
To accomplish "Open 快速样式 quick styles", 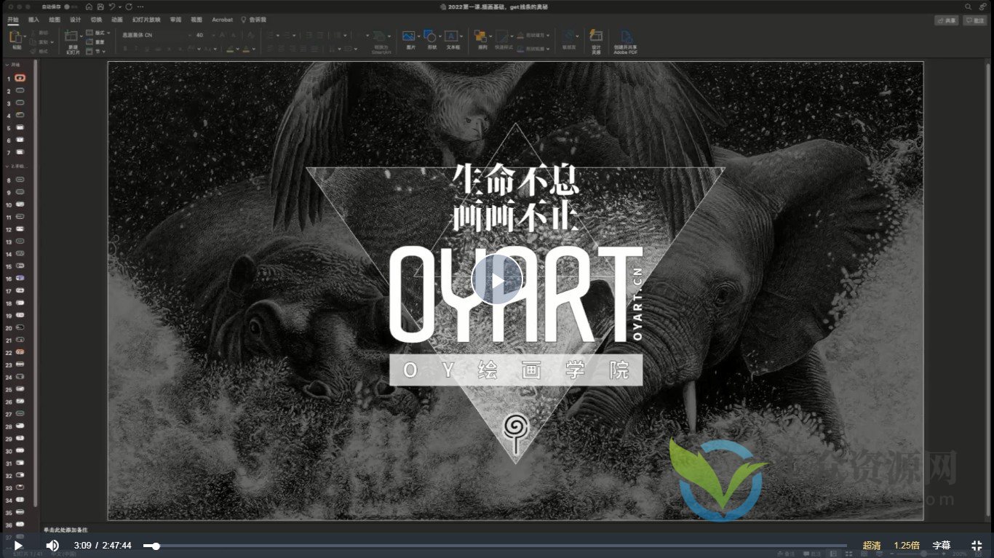I will coord(504,39).
